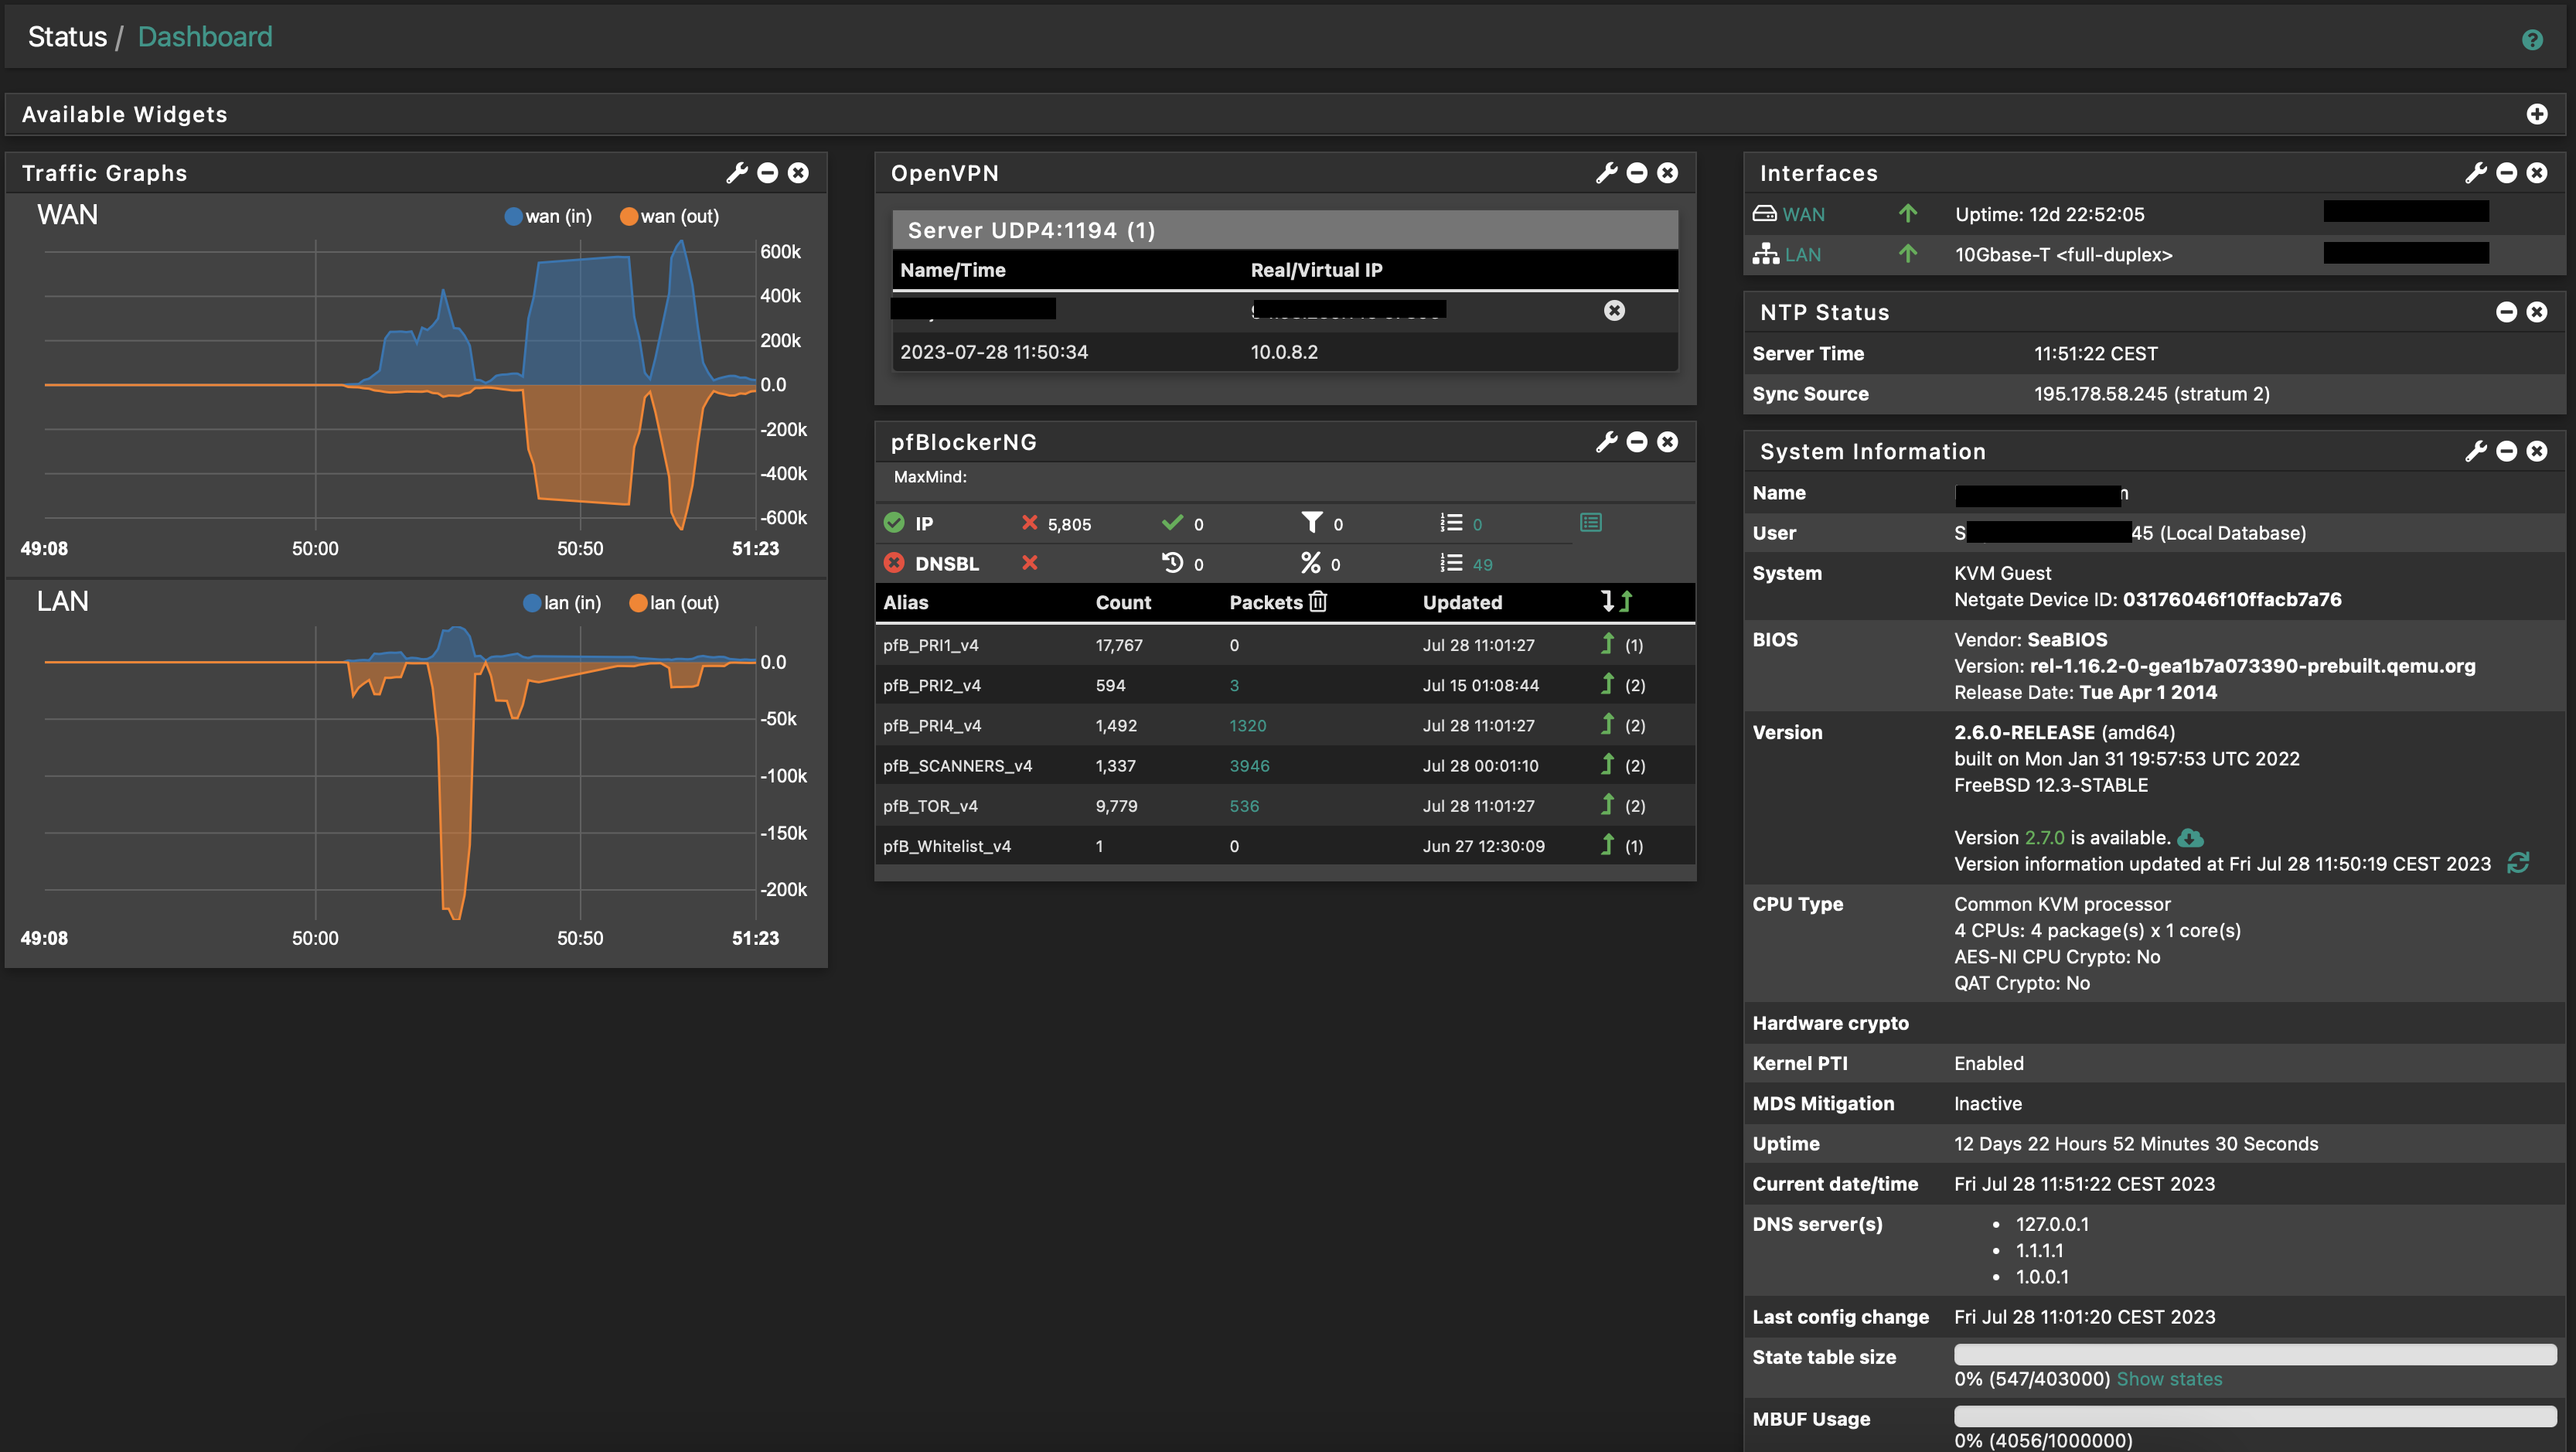Click the MBUF Usage progress bar

(x=2255, y=1416)
